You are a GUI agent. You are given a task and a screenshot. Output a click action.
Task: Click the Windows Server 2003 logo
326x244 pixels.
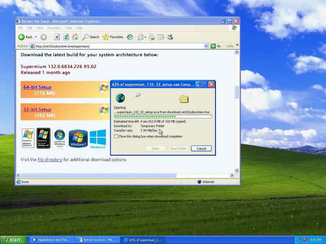[x=28, y=138]
